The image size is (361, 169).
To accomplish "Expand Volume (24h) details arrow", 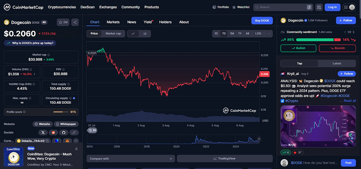I will [34, 74].
